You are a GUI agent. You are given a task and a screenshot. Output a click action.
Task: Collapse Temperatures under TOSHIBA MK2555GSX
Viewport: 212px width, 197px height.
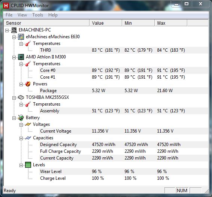click(21, 104)
